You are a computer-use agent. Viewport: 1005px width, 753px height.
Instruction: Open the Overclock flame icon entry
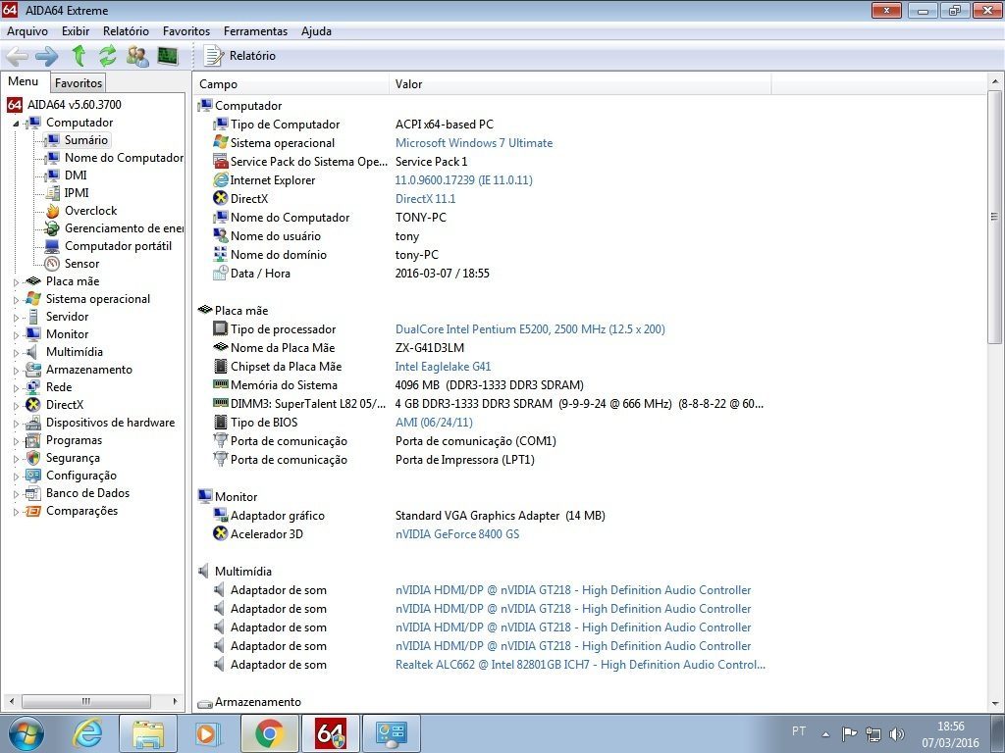click(53, 211)
